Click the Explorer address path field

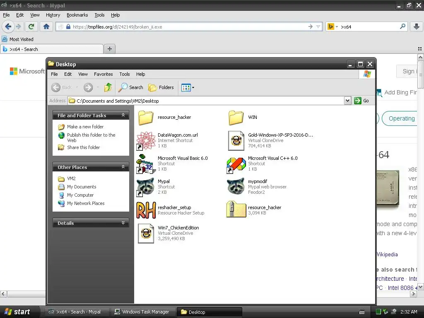pyautogui.click(x=206, y=101)
